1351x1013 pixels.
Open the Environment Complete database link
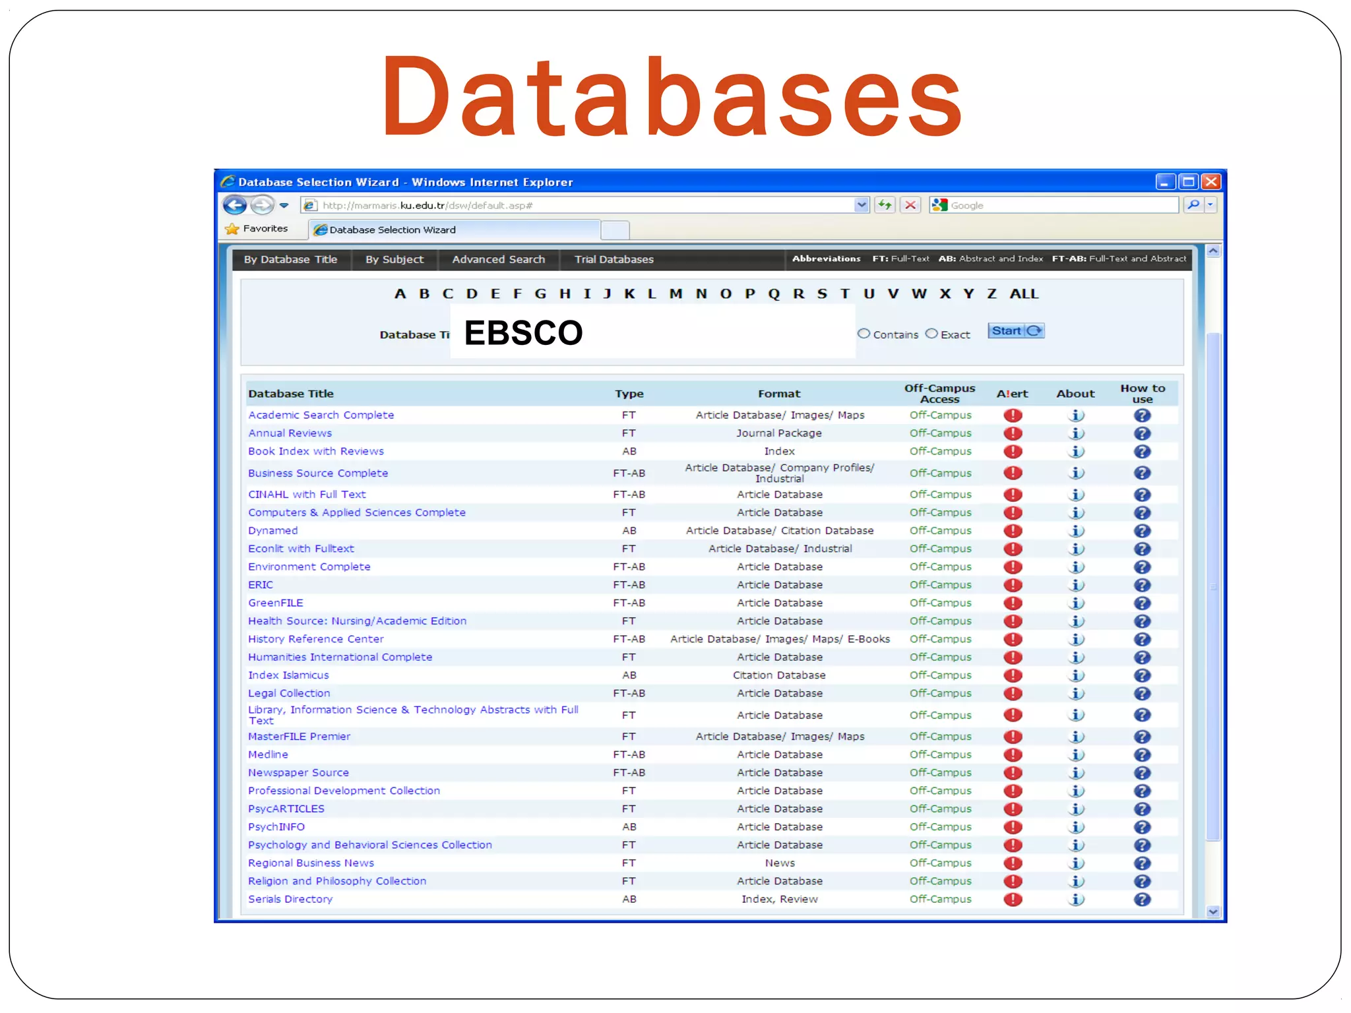coord(309,567)
